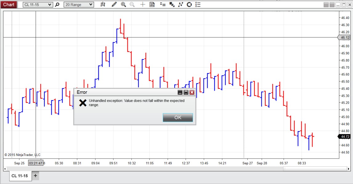The image size is (353, 184).
Task: Click the 09:51 time axis label
Action: point(114,163)
